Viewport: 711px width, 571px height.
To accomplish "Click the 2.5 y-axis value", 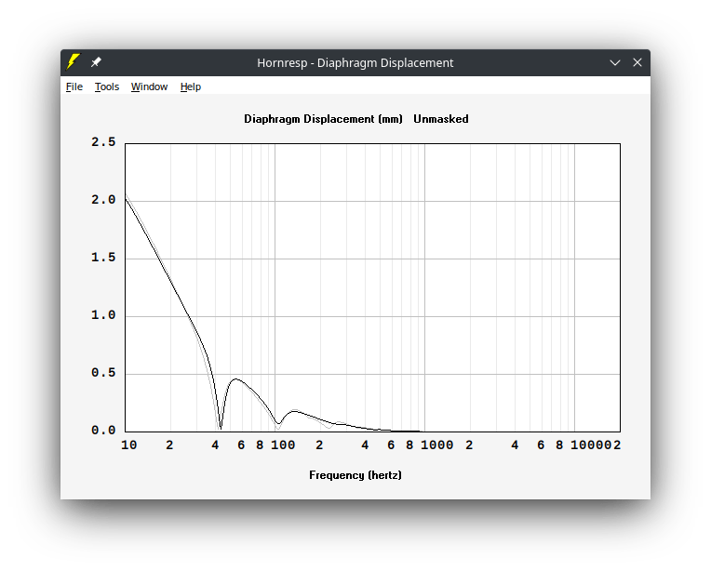I will [x=103, y=142].
